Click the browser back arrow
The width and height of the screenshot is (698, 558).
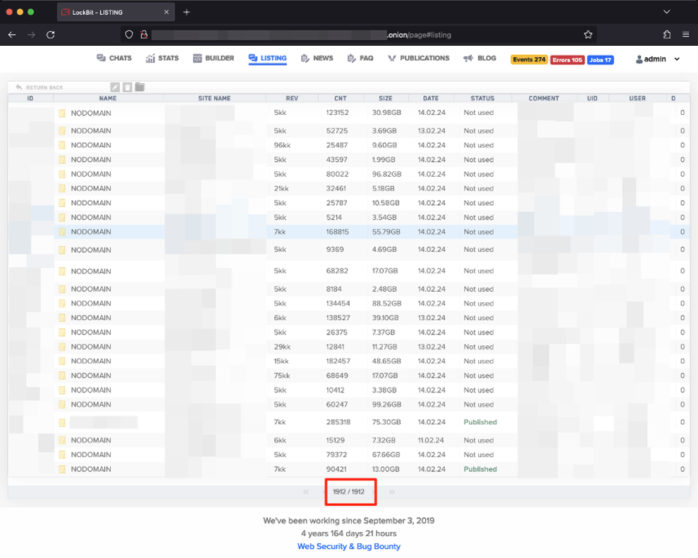(x=12, y=35)
